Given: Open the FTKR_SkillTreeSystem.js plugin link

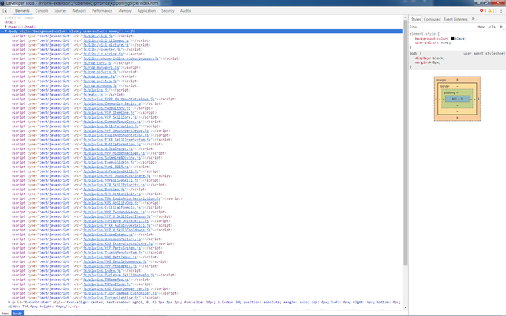Looking at the screenshot, I should click(117, 140).
